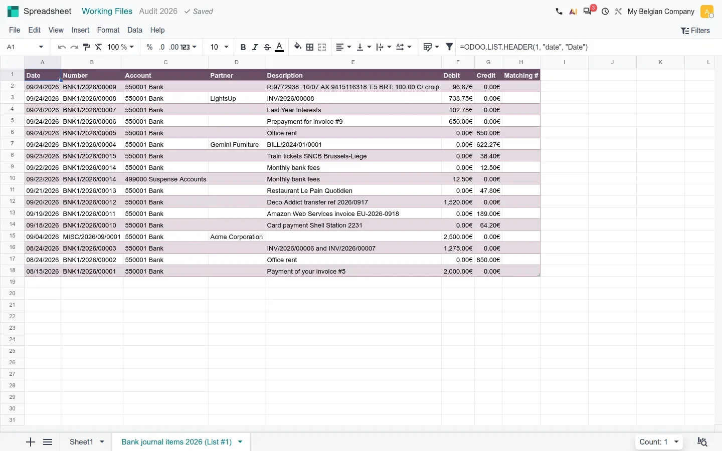The image size is (722, 451).
Task: Click the LightsUp partner cell
Action: point(237,99)
